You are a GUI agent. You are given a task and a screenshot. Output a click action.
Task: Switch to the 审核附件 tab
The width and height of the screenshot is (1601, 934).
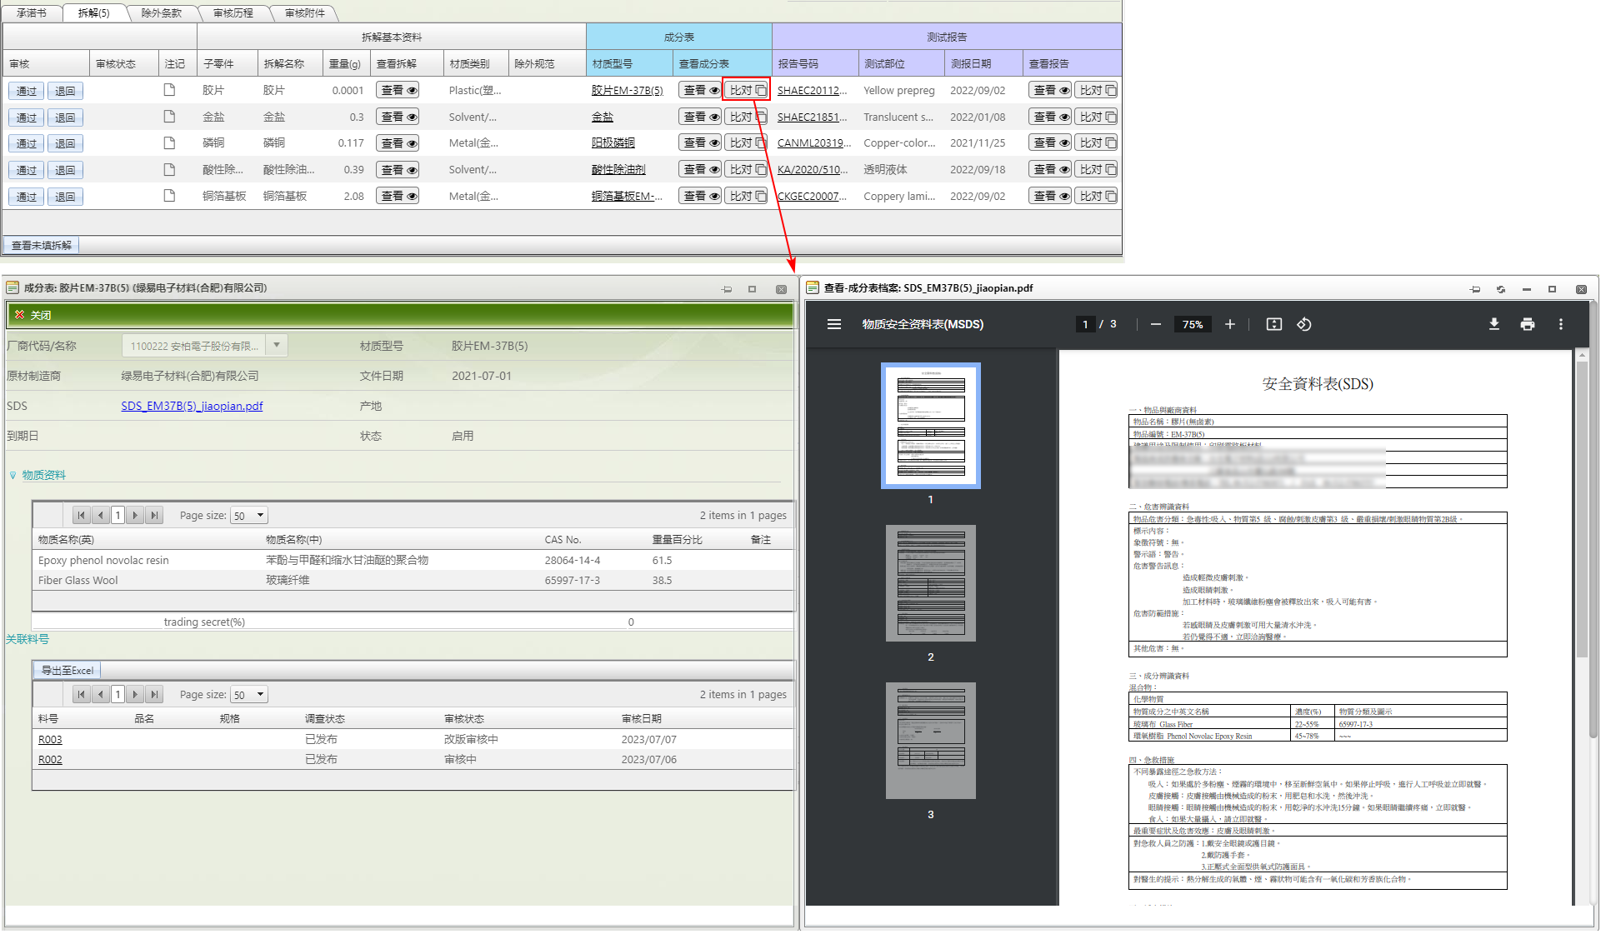click(x=304, y=12)
